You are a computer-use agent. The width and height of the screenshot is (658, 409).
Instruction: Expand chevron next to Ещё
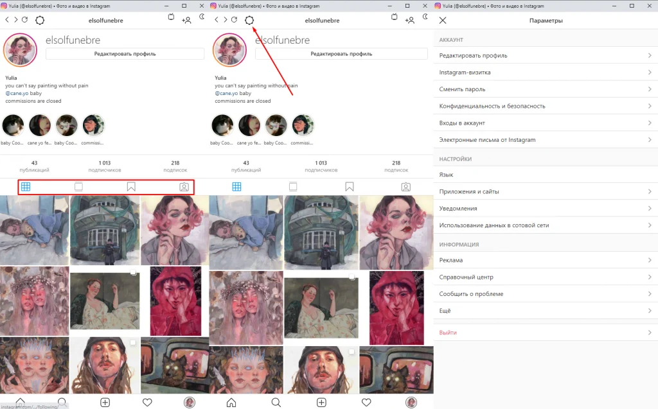point(650,310)
